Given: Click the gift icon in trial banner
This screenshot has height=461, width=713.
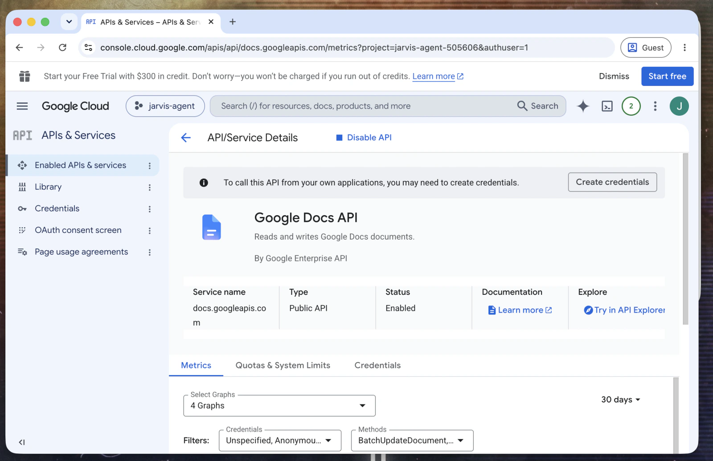Looking at the screenshot, I should coord(25,76).
